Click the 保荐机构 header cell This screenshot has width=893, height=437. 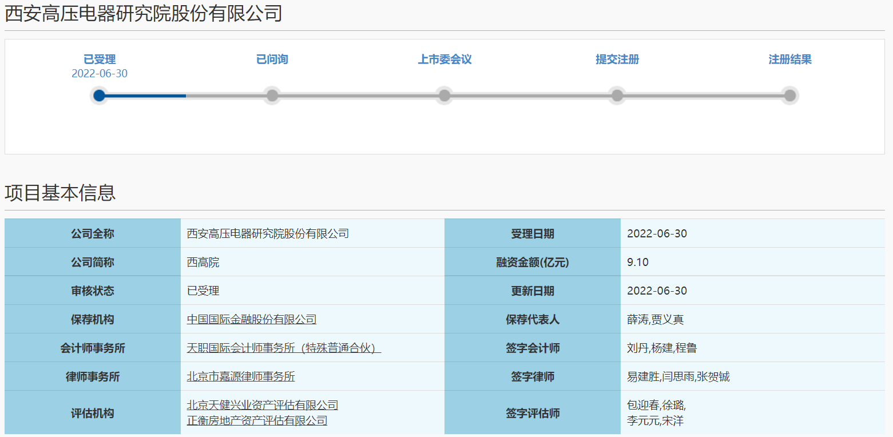(x=93, y=319)
